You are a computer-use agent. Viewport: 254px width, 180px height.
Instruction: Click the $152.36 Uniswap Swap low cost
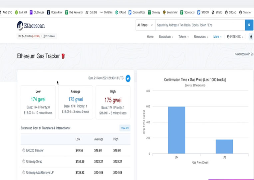(80, 162)
